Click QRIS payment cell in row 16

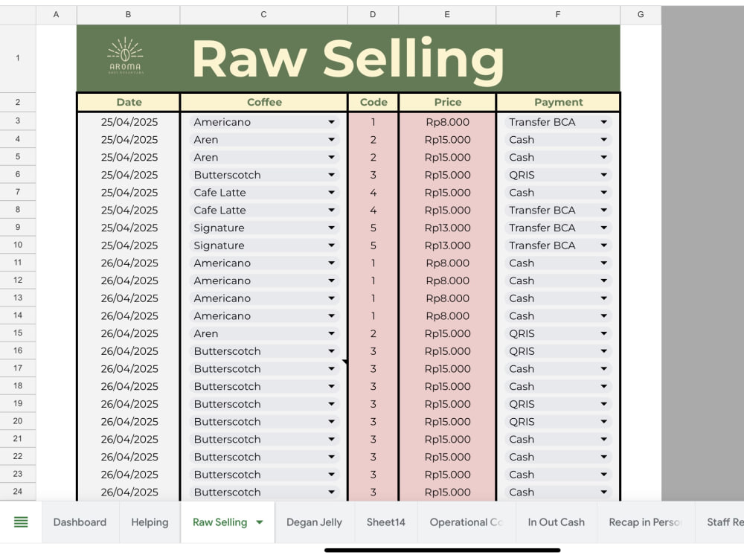(558, 351)
